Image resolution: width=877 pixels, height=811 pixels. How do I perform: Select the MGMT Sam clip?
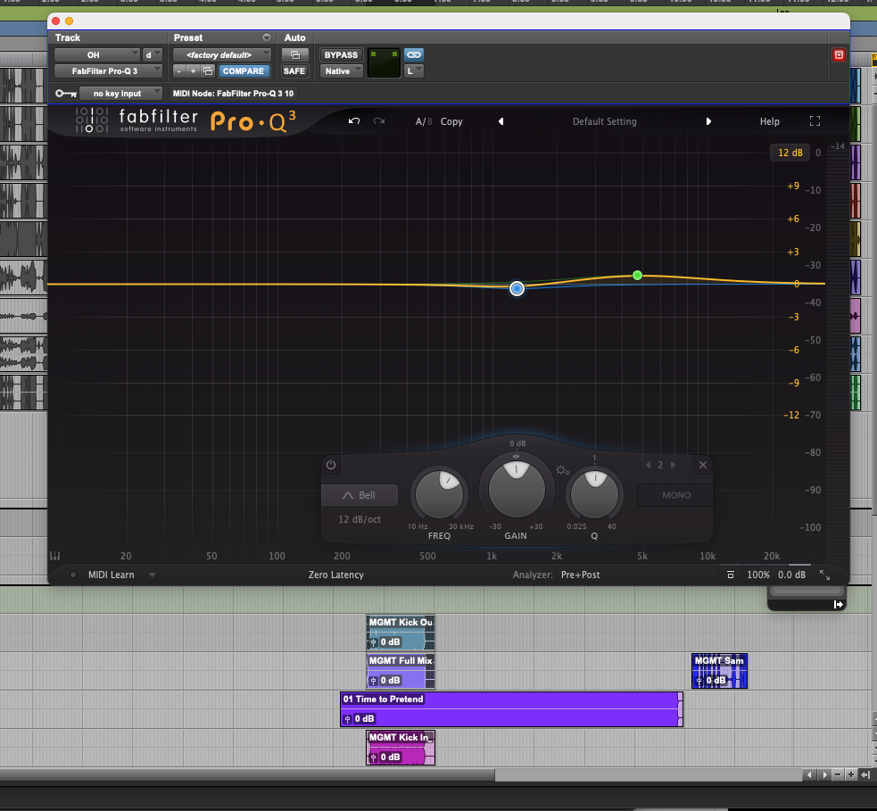pos(719,671)
